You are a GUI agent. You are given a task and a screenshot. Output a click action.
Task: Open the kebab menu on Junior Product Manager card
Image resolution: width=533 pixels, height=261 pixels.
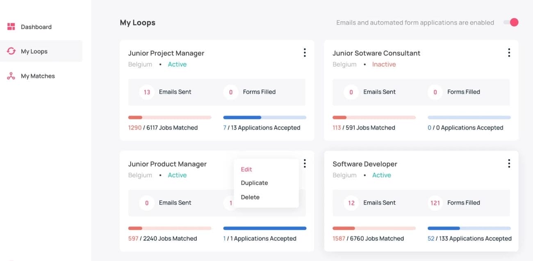(305, 163)
